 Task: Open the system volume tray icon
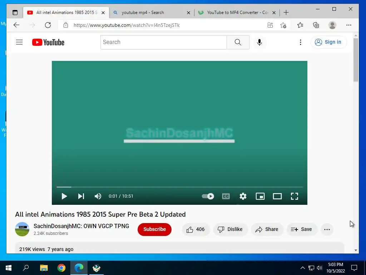[320, 268]
